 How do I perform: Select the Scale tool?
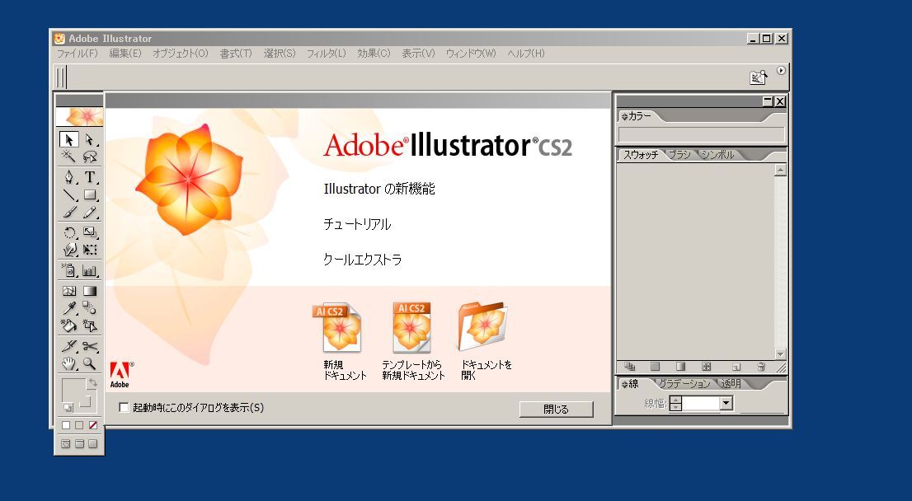(90, 232)
